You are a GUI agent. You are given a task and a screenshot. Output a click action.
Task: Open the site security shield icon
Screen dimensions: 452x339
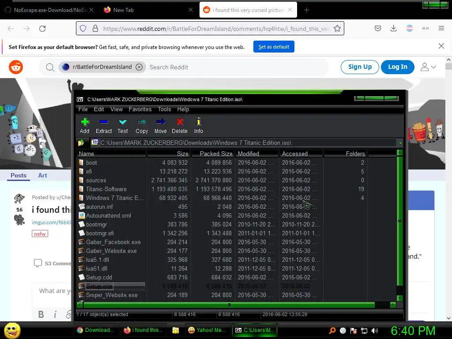point(83,29)
